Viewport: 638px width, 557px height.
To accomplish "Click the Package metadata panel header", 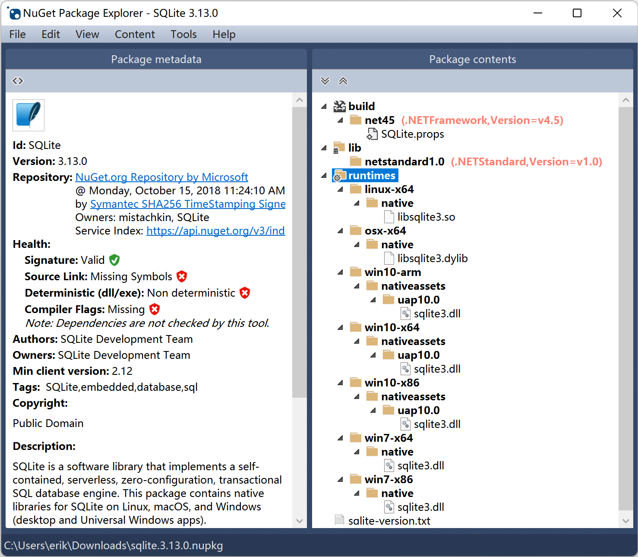I will pyautogui.click(x=156, y=59).
